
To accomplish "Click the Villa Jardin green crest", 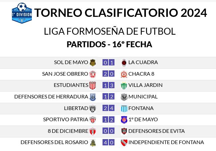I will click(124, 86).
